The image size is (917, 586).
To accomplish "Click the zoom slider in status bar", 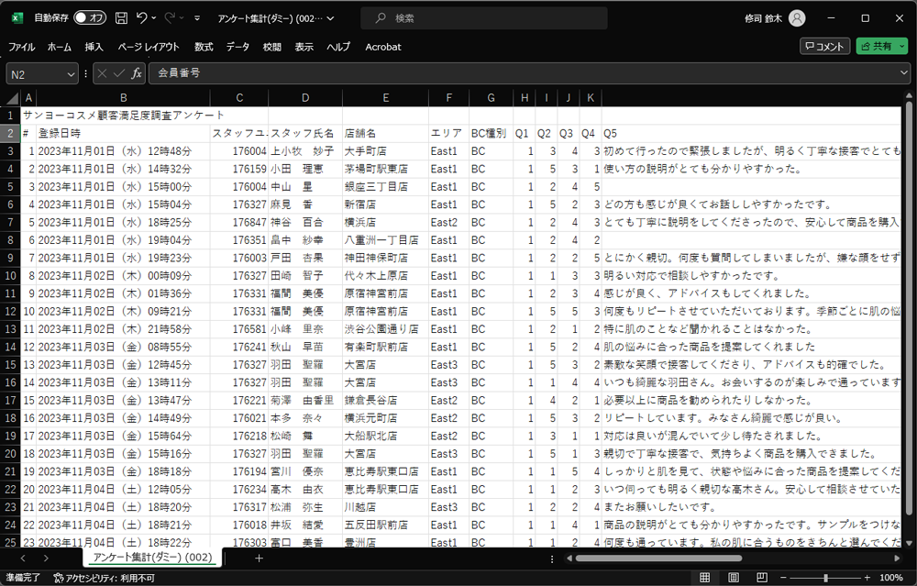I will pyautogui.click(x=825, y=578).
